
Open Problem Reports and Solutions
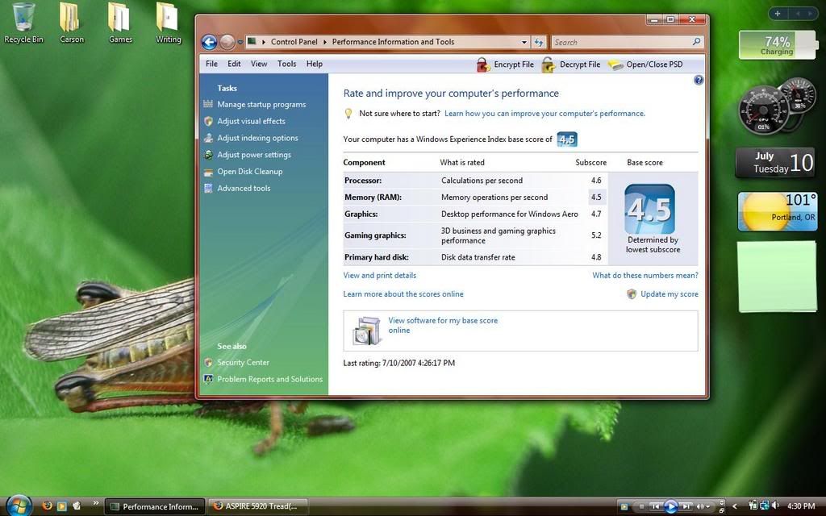click(269, 379)
